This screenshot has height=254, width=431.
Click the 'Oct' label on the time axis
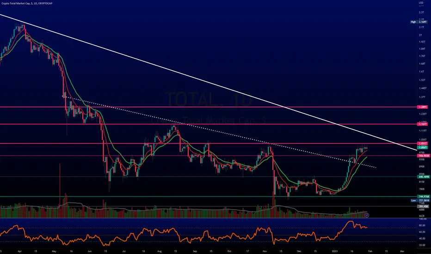coord(229,251)
